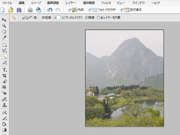Click the 作成 button
Screen dimensions: 180x135
76,10
